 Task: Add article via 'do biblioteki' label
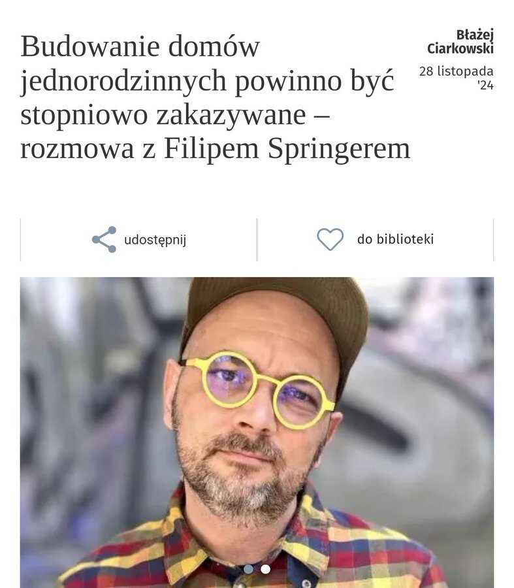click(395, 239)
